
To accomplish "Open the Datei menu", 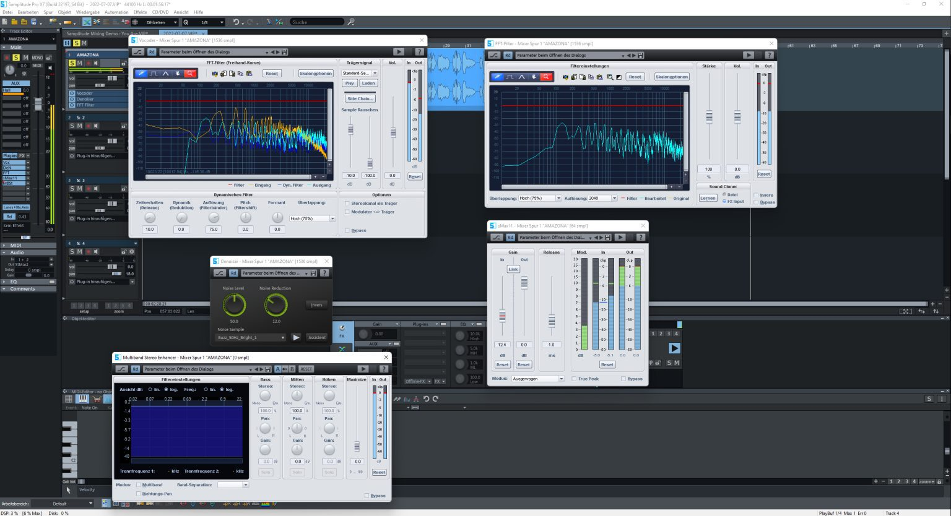I will click(x=7, y=12).
